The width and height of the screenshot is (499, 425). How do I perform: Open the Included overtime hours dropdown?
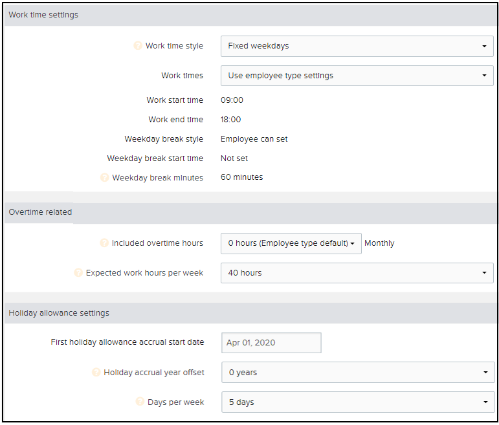tap(291, 244)
